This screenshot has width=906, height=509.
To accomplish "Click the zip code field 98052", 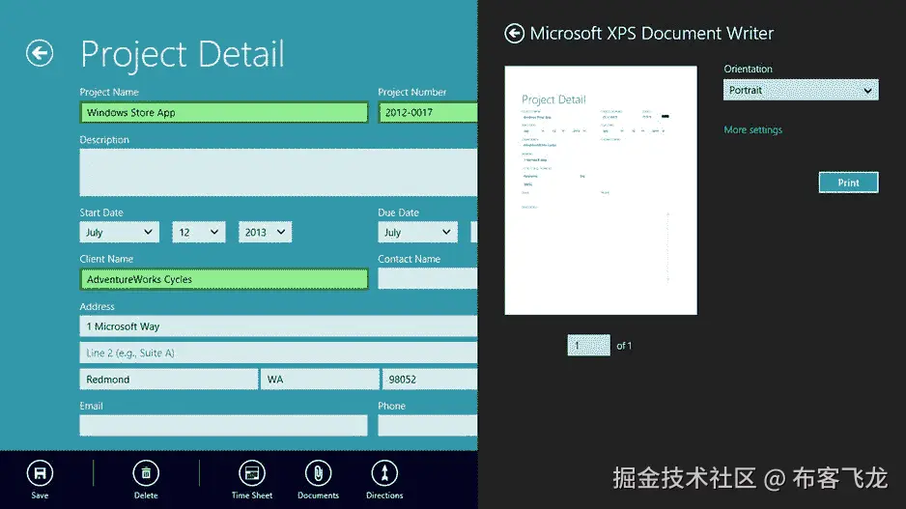I will tap(430, 380).
